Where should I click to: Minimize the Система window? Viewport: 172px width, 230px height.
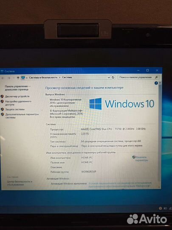[x=138, y=71]
